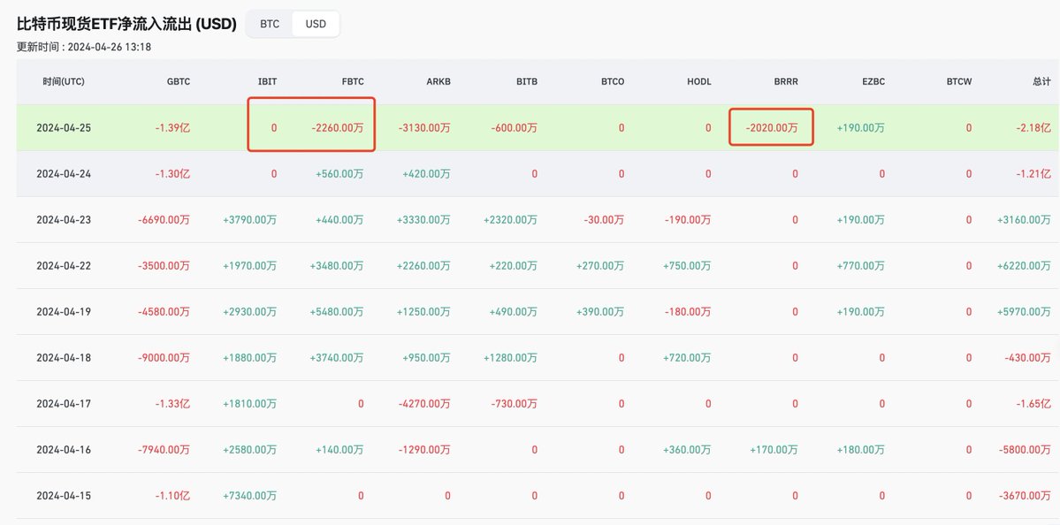Click the -2260.00万 FBTC value
This screenshot has height=525, width=1060.
point(338,128)
